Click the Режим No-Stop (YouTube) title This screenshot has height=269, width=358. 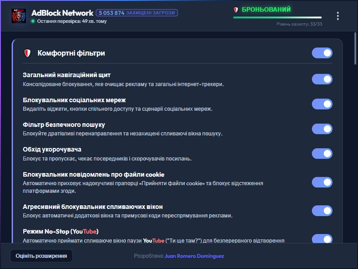tap(60, 231)
